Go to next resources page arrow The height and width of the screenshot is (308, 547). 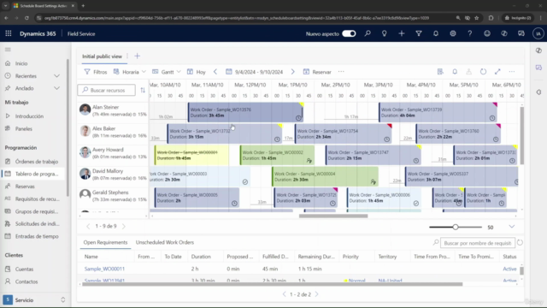point(123,226)
